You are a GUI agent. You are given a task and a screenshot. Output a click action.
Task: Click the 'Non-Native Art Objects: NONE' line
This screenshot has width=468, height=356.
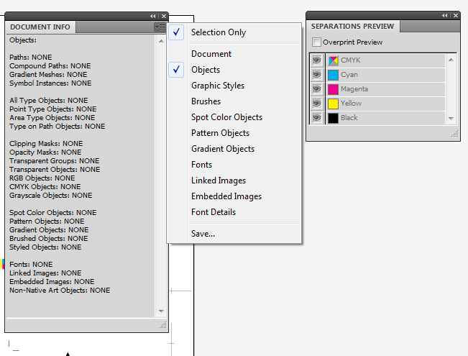click(60, 291)
